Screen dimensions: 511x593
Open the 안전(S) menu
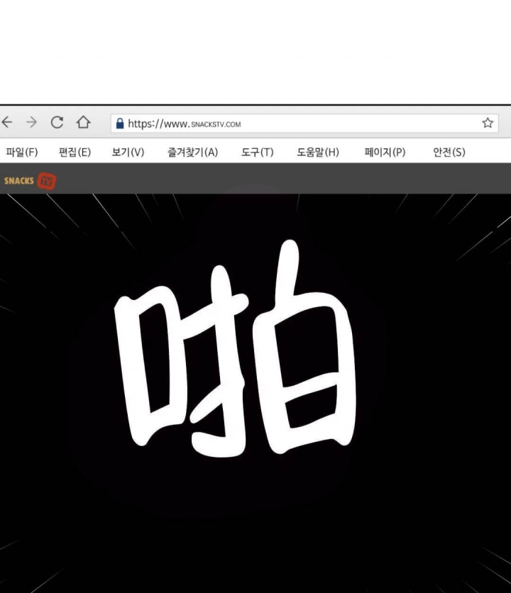[x=449, y=153]
